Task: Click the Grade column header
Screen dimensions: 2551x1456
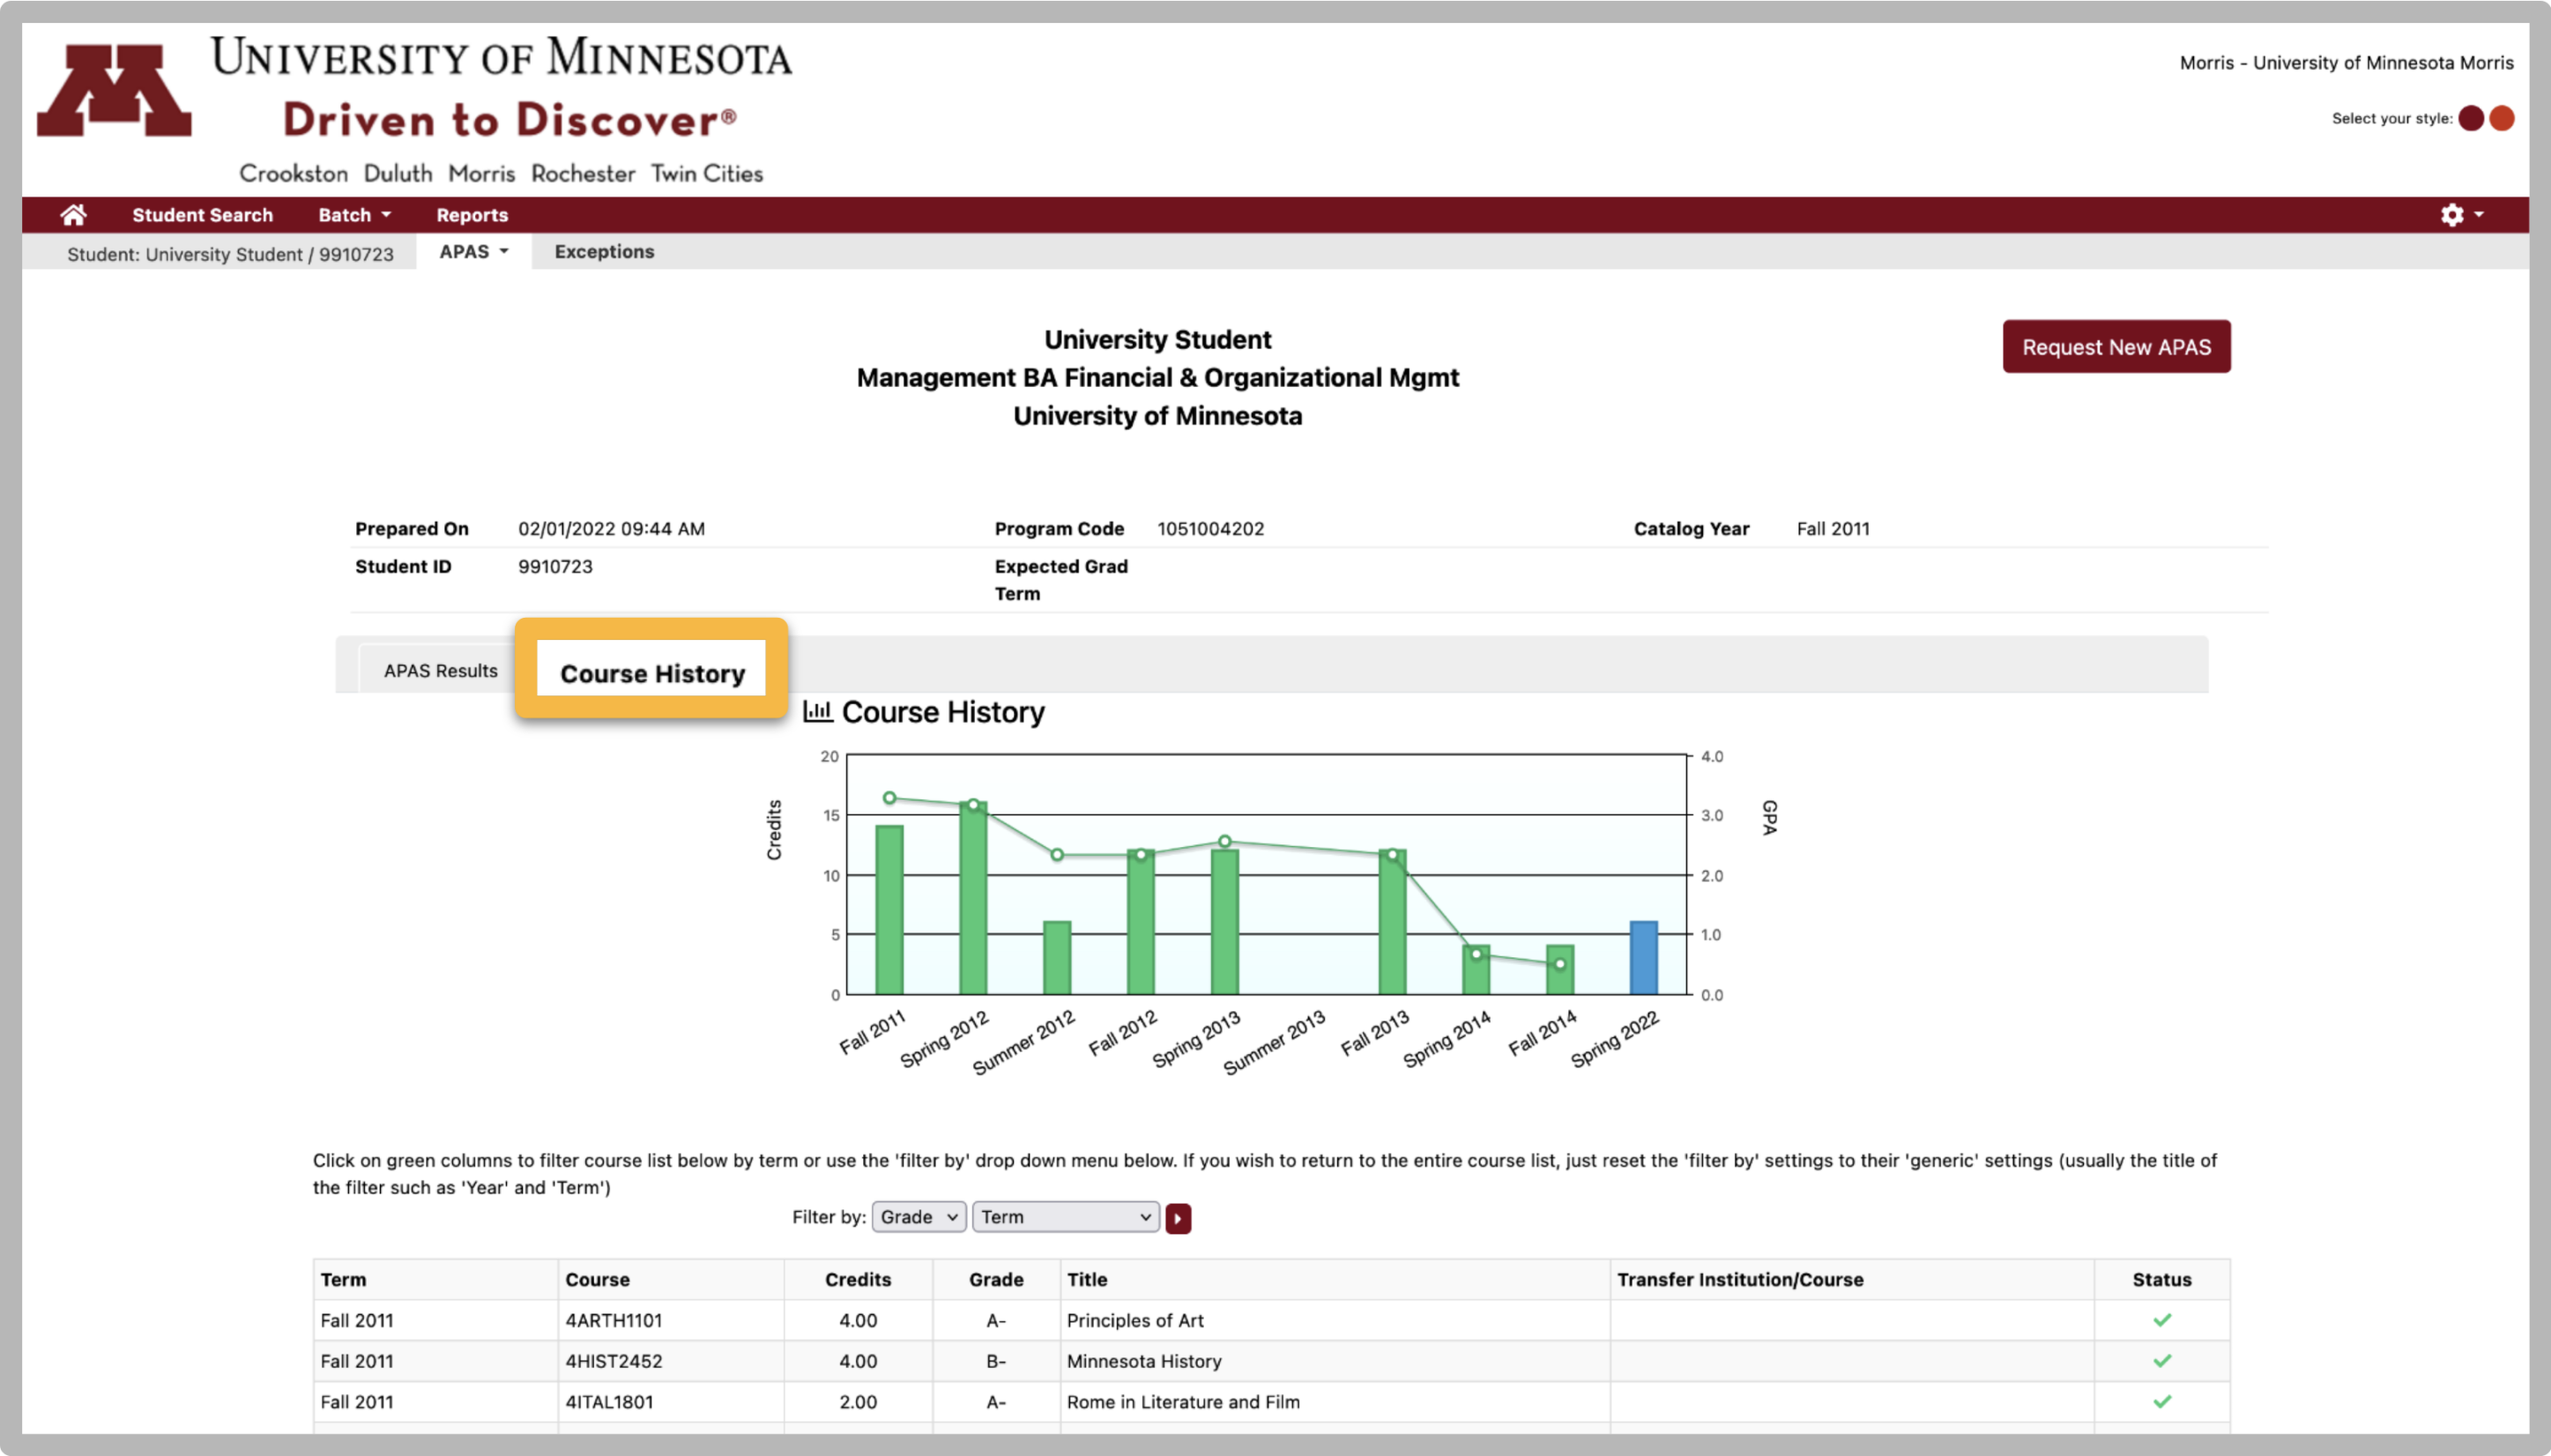Action: (x=996, y=1280)
